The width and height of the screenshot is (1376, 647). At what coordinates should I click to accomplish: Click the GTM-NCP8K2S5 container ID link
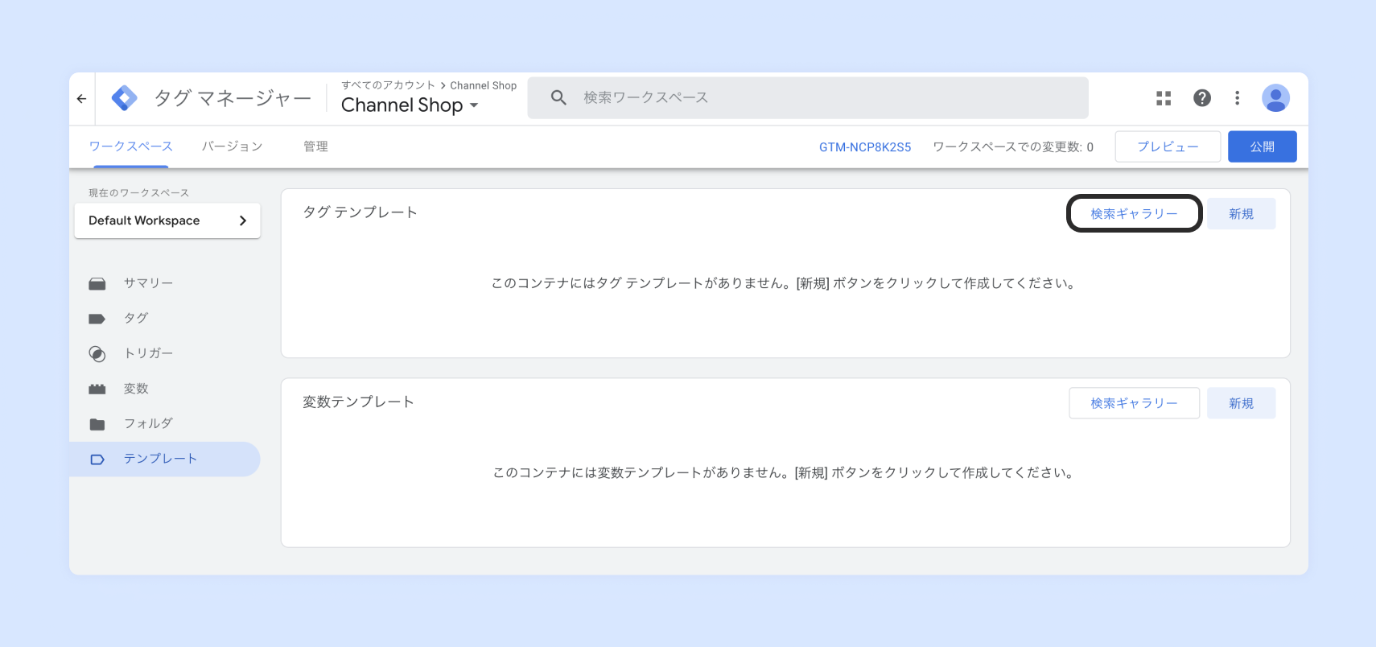tap(865, 147)
